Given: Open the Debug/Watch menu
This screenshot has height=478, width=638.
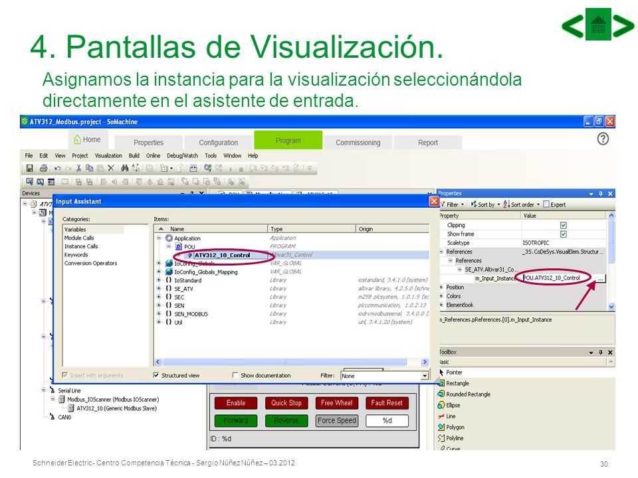Looking at the screenshot, I should [x=182, y=155].
